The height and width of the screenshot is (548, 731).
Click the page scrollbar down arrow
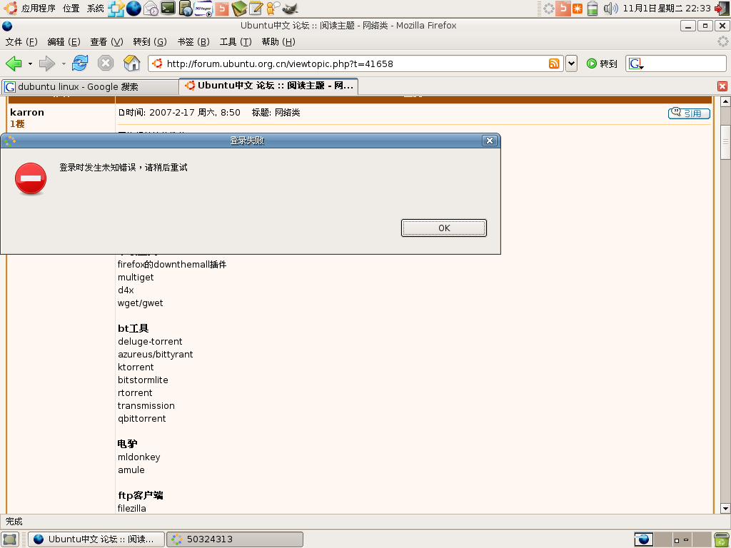[725, 508]
